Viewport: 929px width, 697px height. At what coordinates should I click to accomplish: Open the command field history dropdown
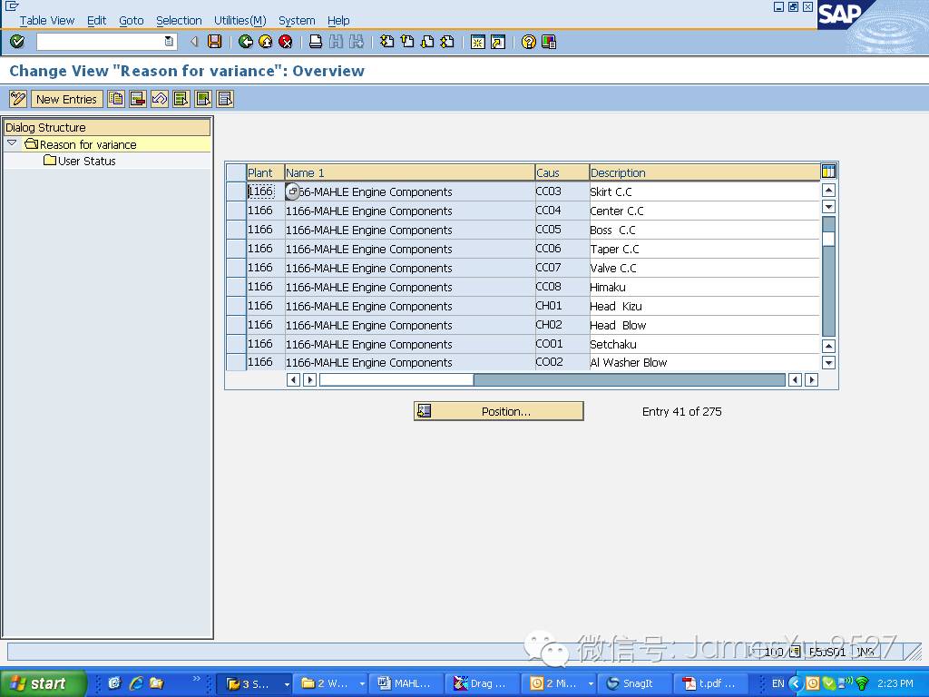[169, 42]
